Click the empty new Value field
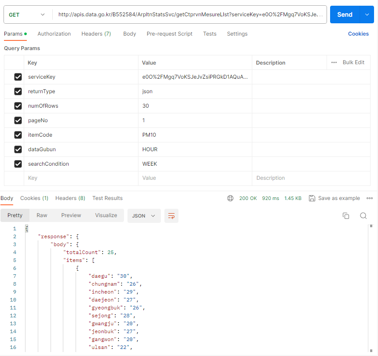378x356 pixels. pyautogui.click(x=195, y=178)
